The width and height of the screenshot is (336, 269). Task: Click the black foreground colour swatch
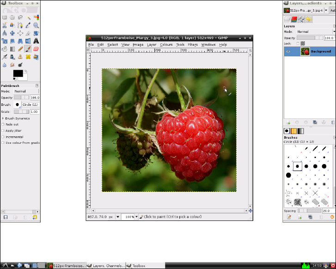pos(18,73)
